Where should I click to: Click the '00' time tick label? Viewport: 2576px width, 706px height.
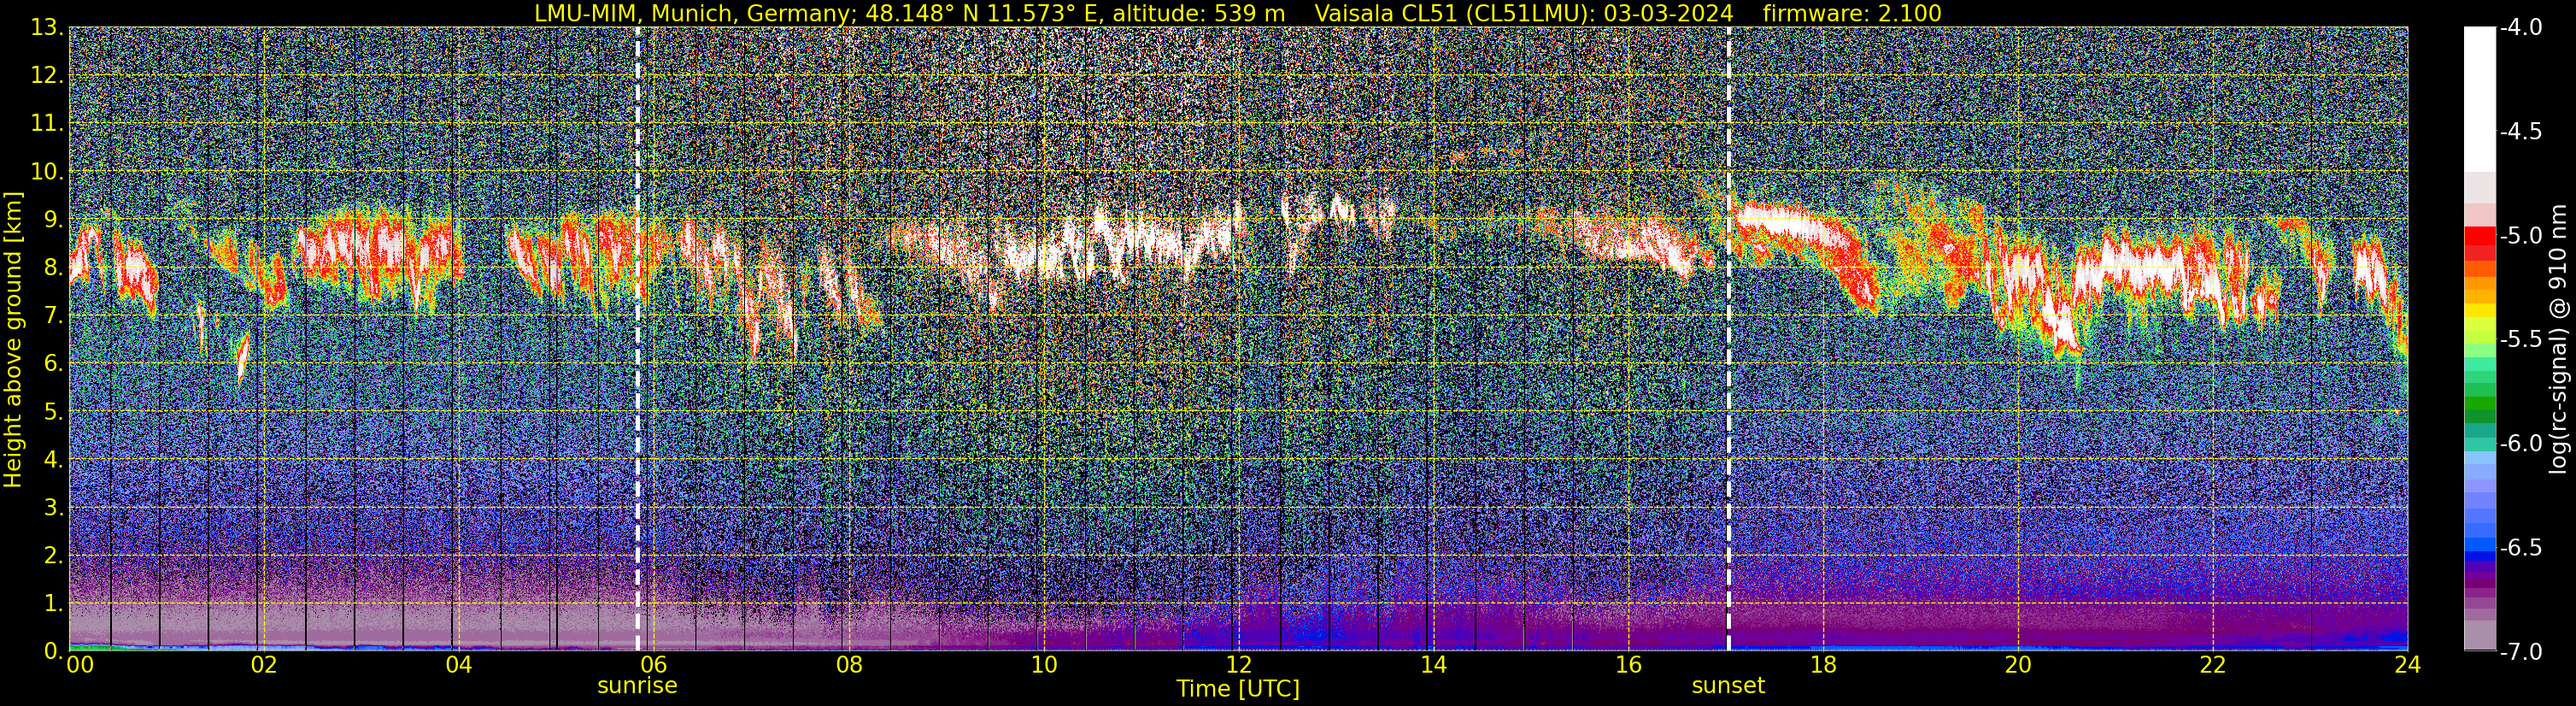[79, 665]
